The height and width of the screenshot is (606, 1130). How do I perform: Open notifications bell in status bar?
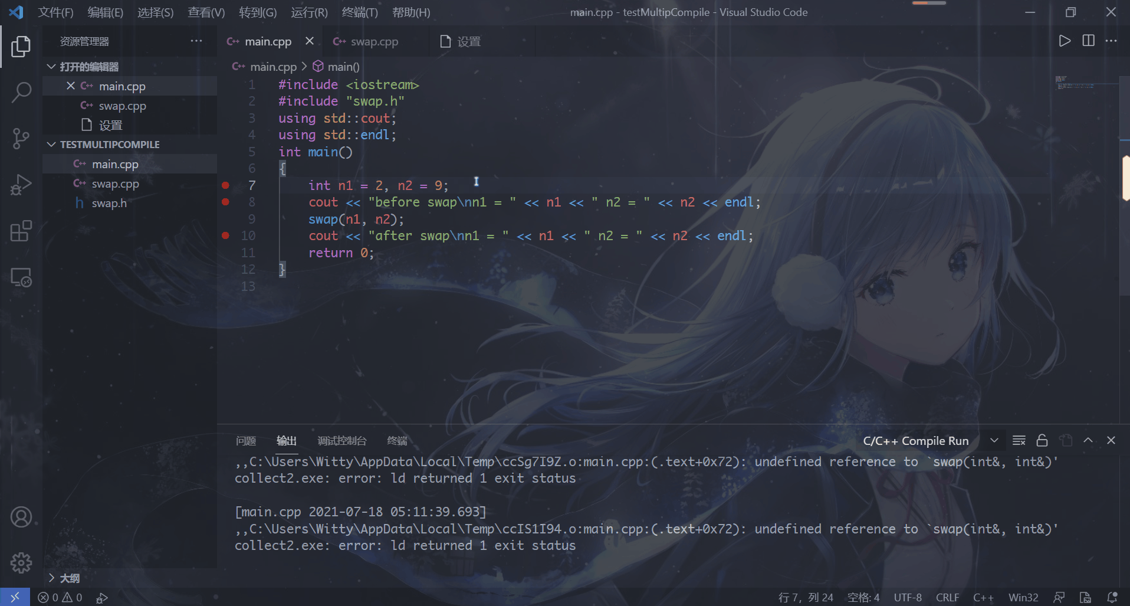[x=1112, y=597]
